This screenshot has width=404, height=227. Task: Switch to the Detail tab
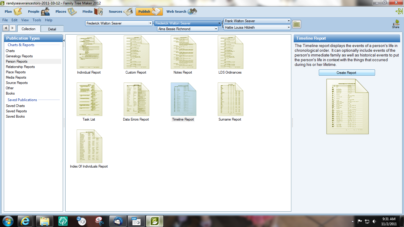pos(52,29)
